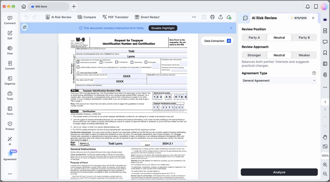This screenshot has height=182, width=330.
Task: Select the hand pan tool
Action: point(325,137)
